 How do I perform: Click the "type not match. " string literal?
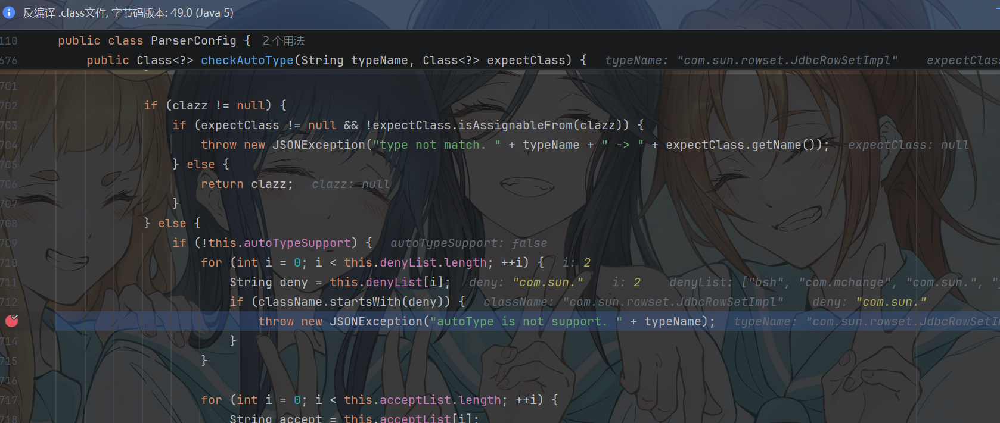point(437,145)
